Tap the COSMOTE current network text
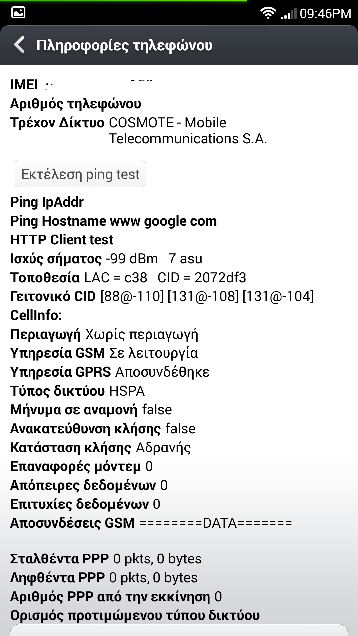This screenshot has width=358, height=636. click(x=187, y=131)
